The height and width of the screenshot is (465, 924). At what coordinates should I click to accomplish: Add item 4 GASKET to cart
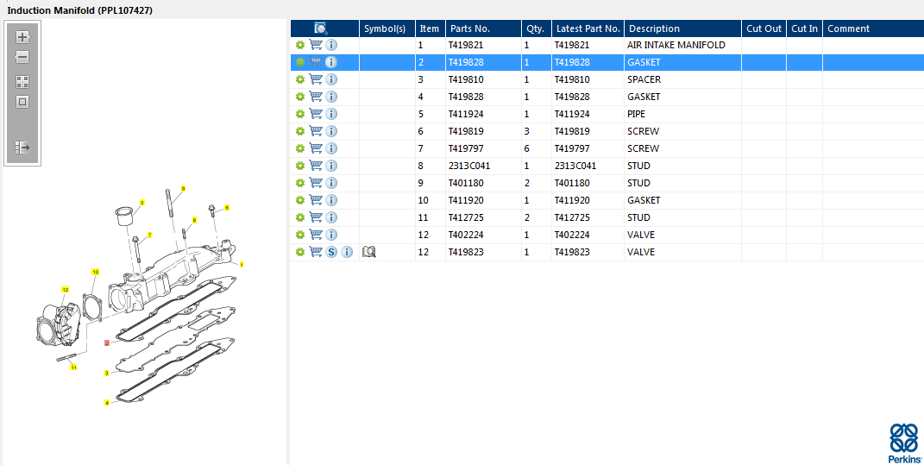[x=316, y=97]
